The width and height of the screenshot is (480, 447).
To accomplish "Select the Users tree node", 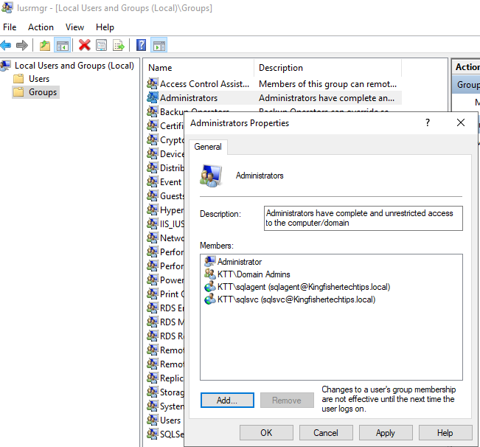I will point(39,79).
